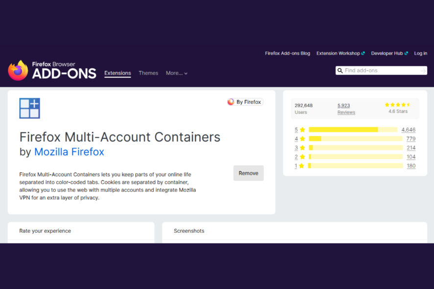Open Developer Hub via external link icon
434x289 pixels.
coord(407,53)
